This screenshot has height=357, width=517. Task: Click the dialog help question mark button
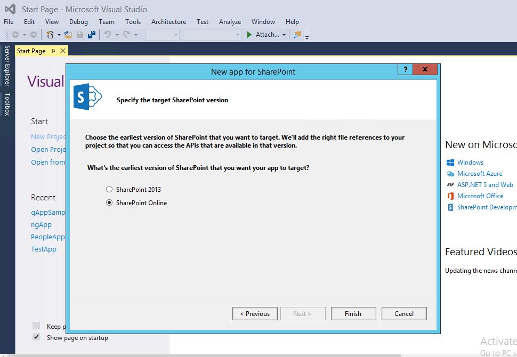point(405,69)
